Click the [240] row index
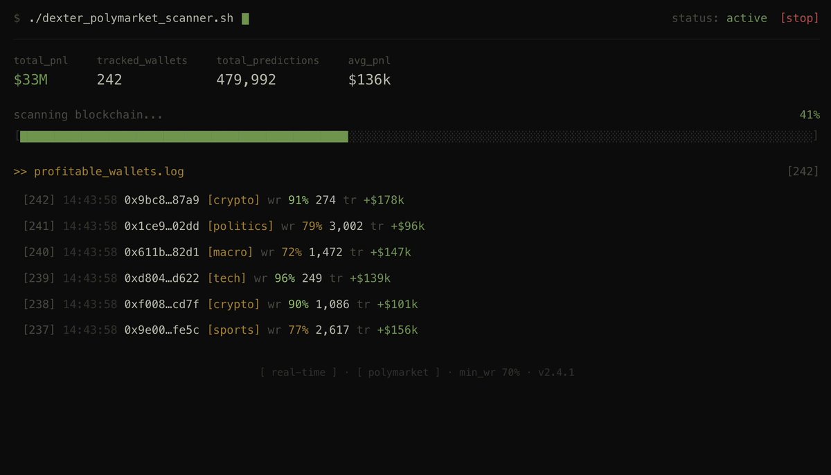Viewport: 831px width, 475px height. pos(39,253)
